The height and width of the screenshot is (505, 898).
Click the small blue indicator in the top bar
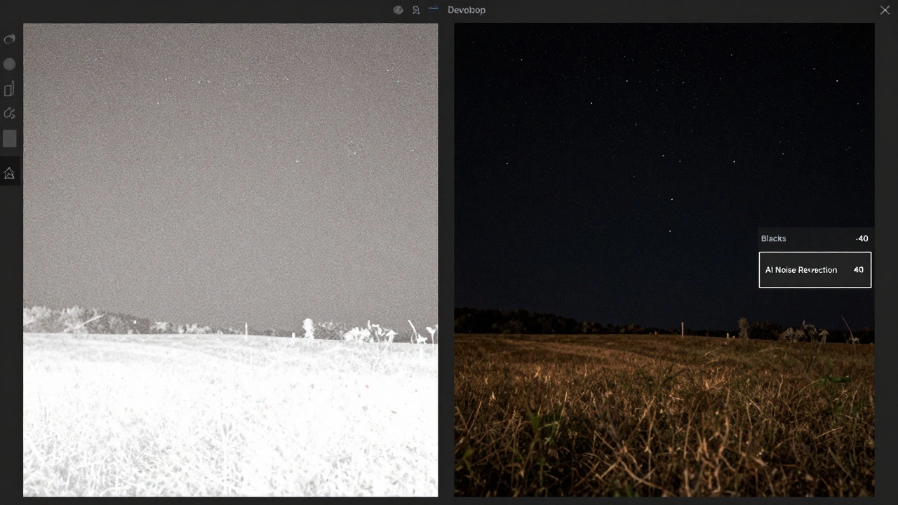click(x=434, y=10)
